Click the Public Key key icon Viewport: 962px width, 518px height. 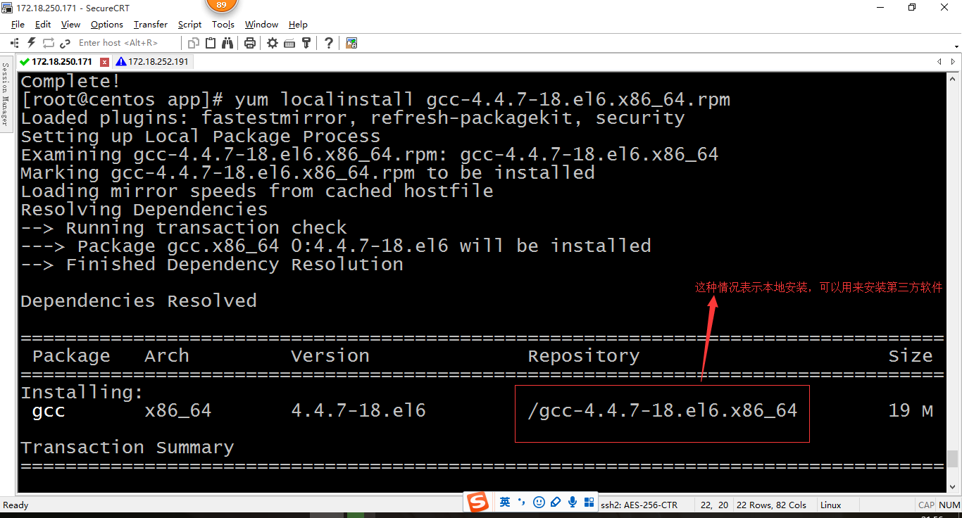(306, 43)
